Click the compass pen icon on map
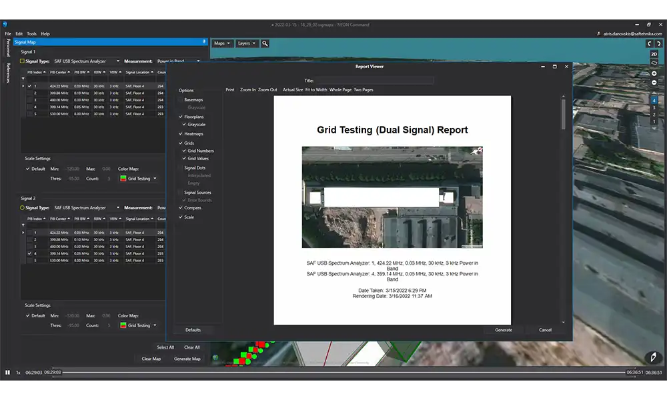 pyautogui.click(x=653, y=357)
